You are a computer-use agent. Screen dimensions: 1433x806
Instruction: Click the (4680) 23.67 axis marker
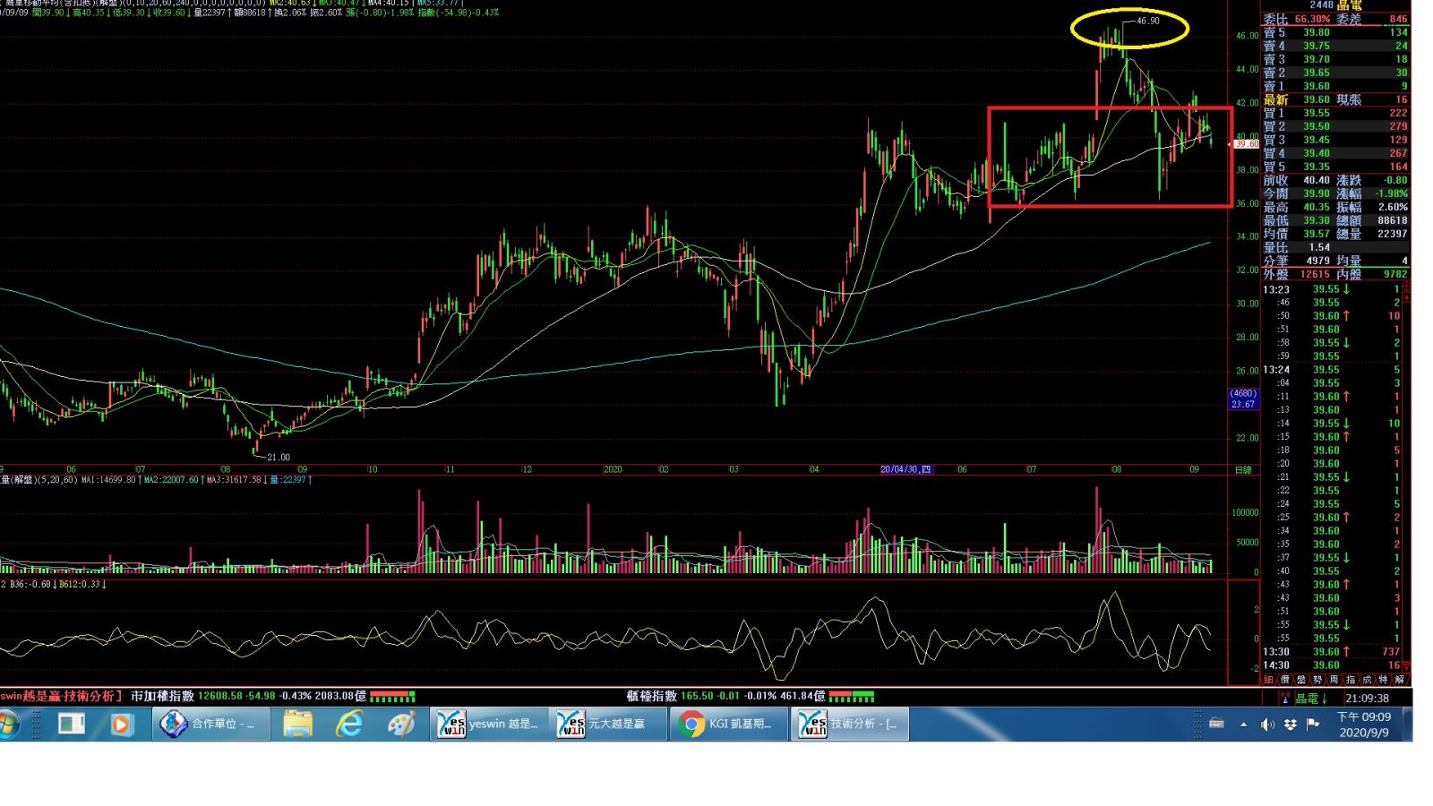1243,399
